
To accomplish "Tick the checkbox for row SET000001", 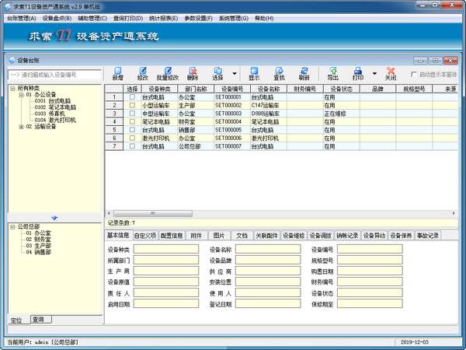I will 132,97.
